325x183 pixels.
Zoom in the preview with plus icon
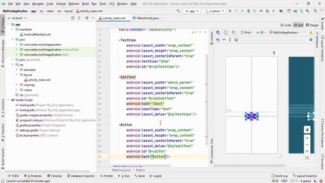click(x=307, y=138)
